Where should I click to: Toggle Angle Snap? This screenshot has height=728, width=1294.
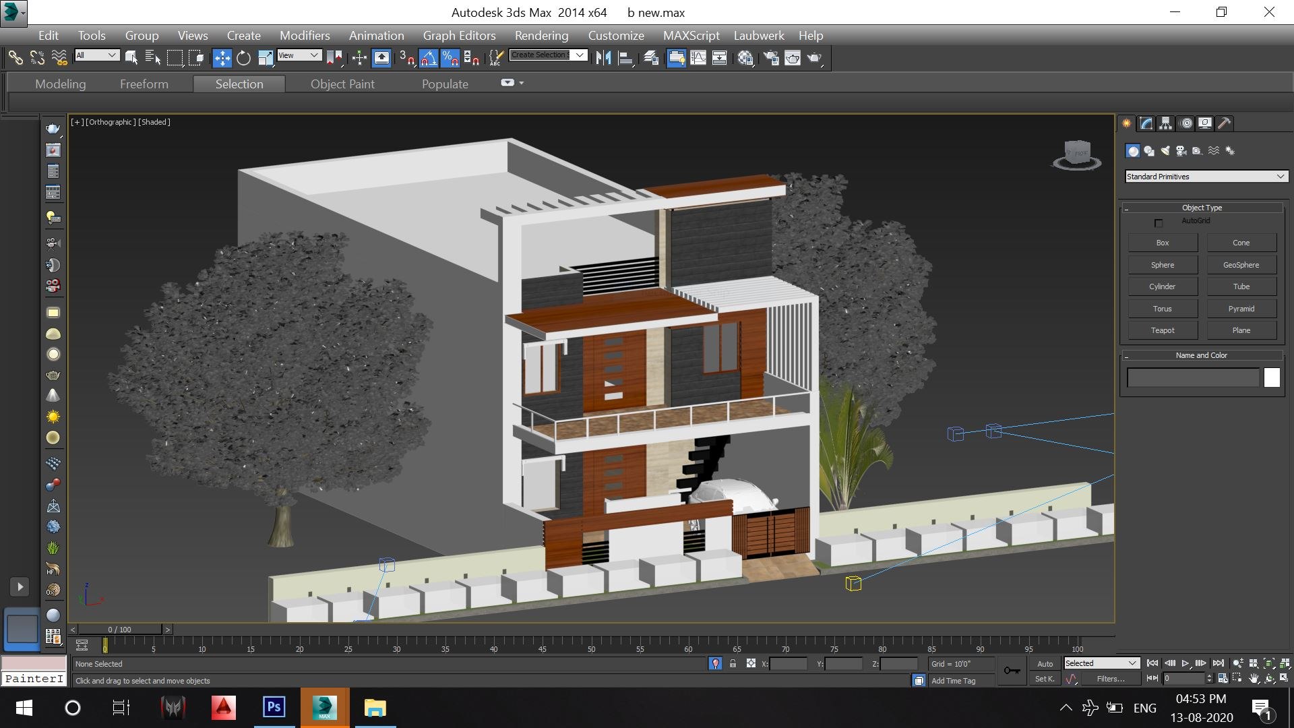[x=429, y=58]
